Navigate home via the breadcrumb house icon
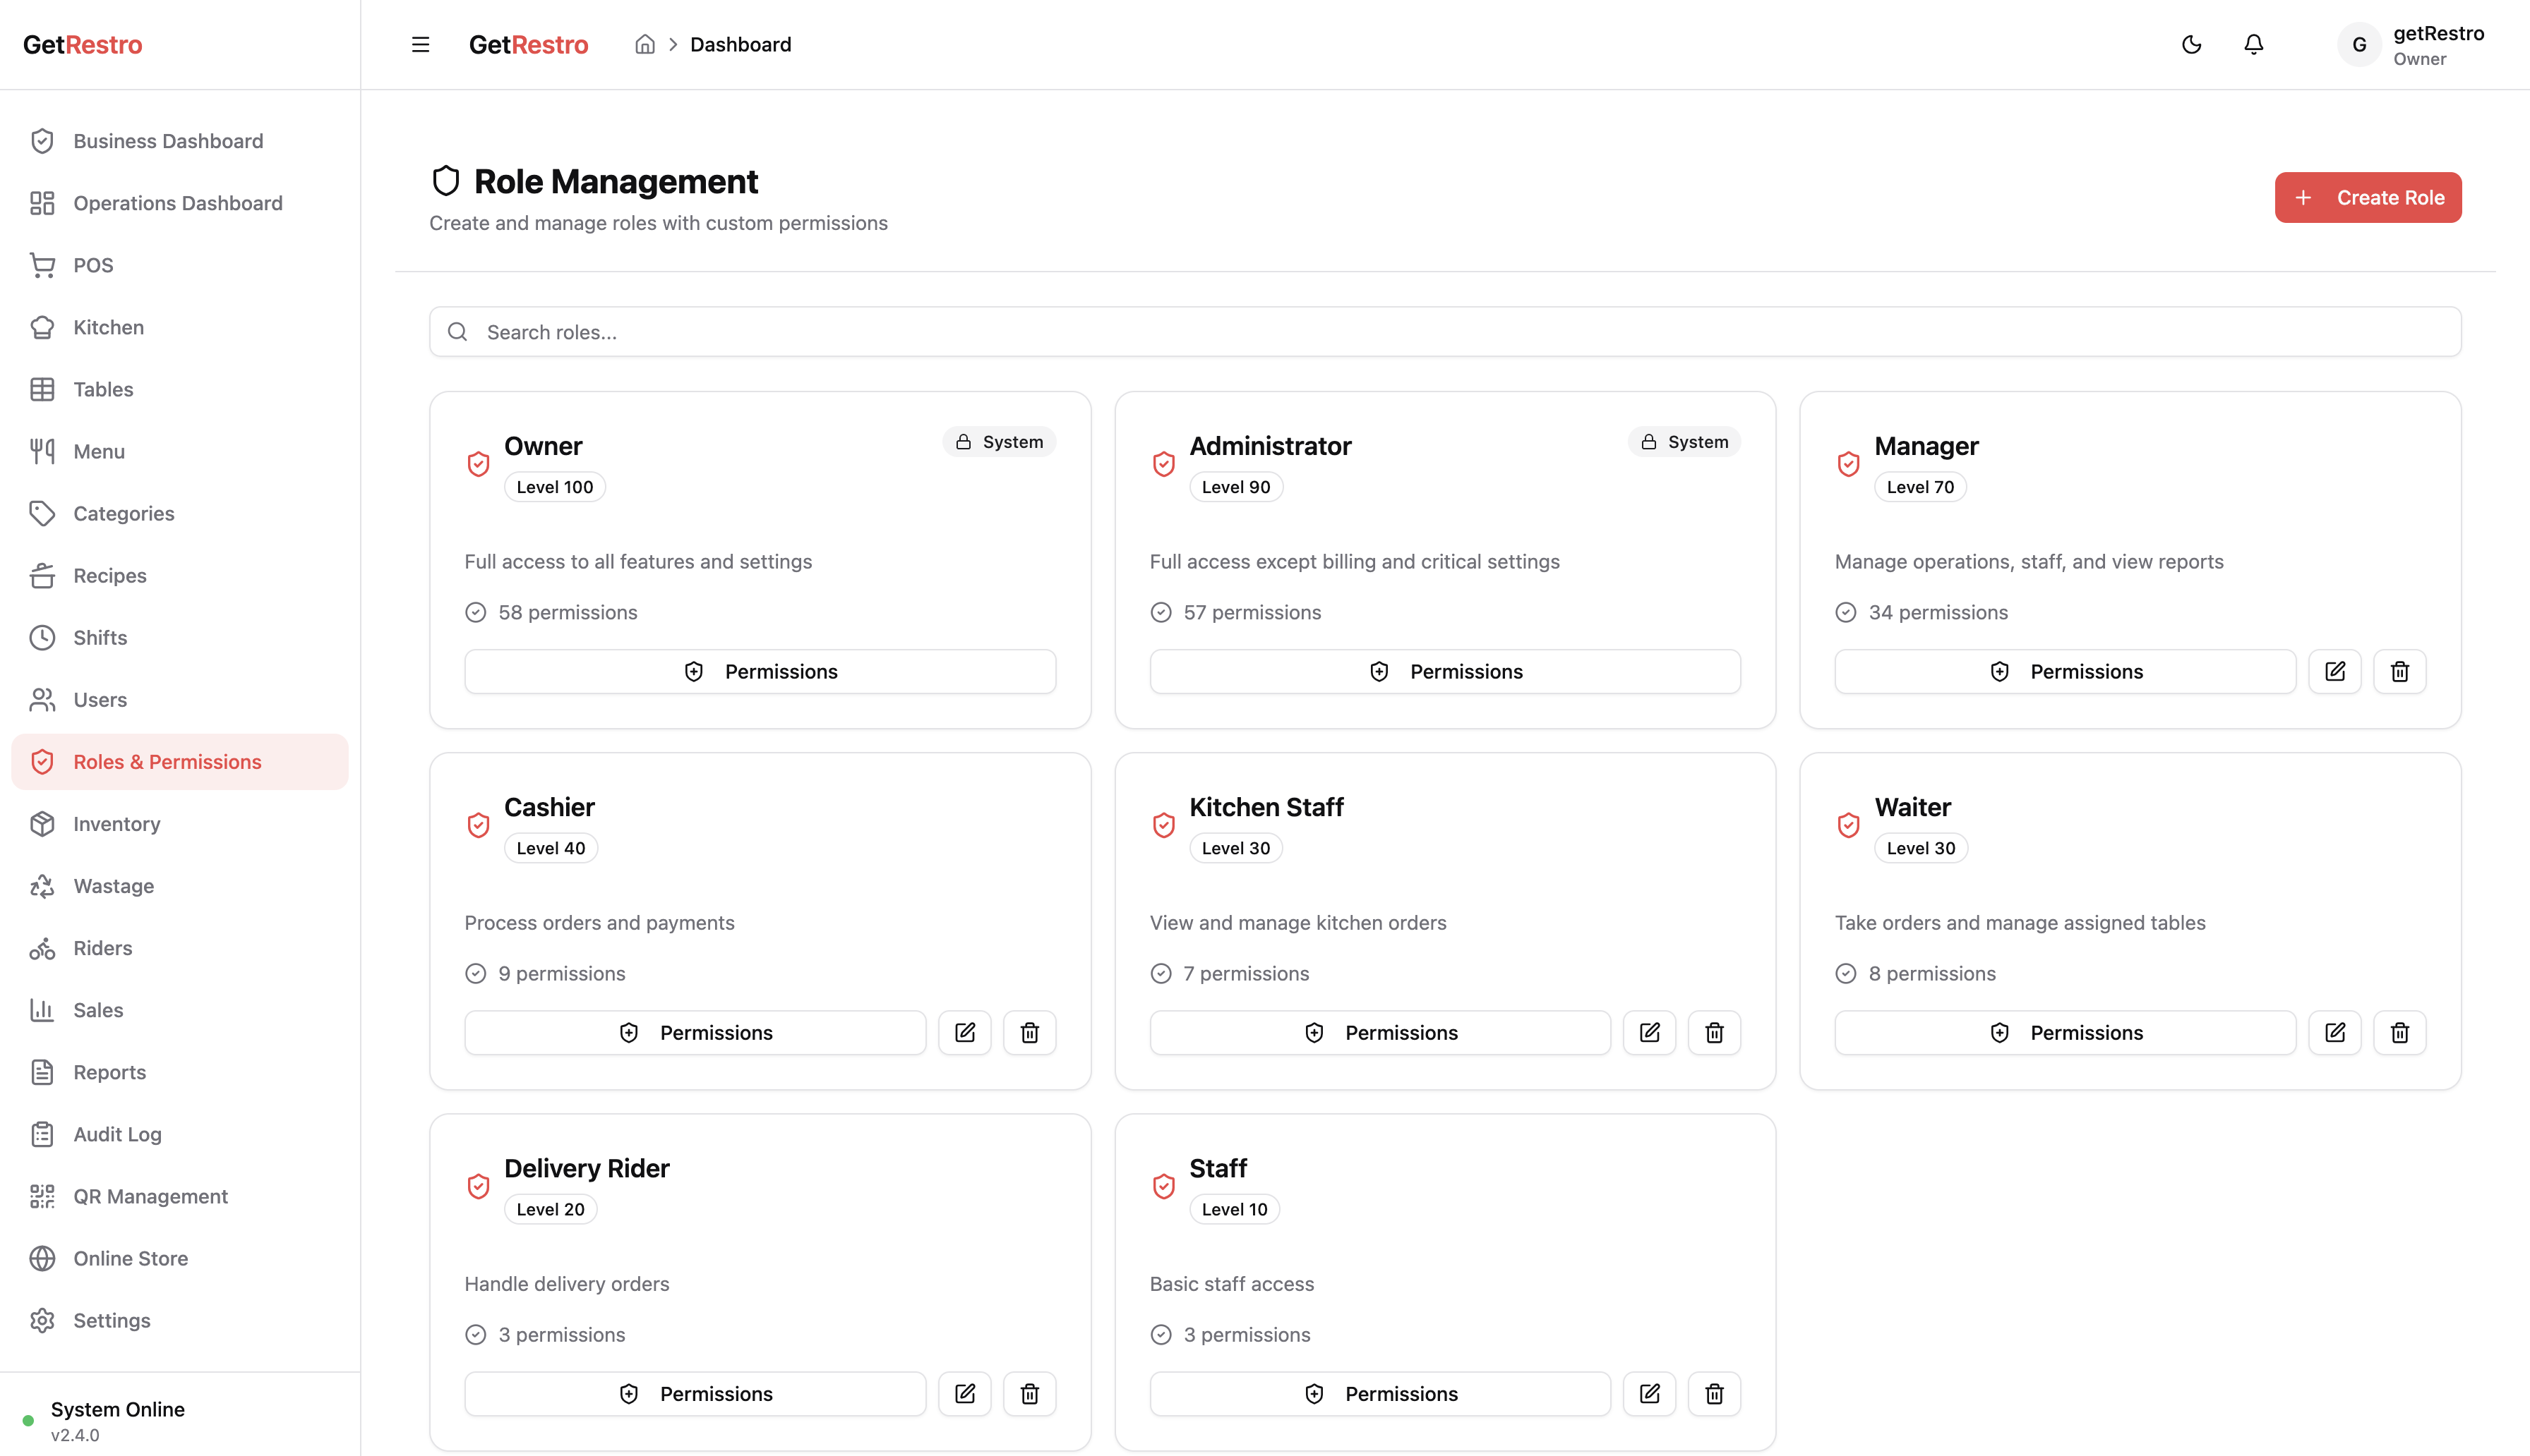 point(645,44)
